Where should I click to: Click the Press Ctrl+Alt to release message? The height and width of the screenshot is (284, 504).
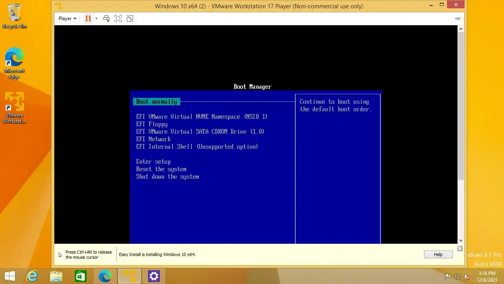point(89,255)
